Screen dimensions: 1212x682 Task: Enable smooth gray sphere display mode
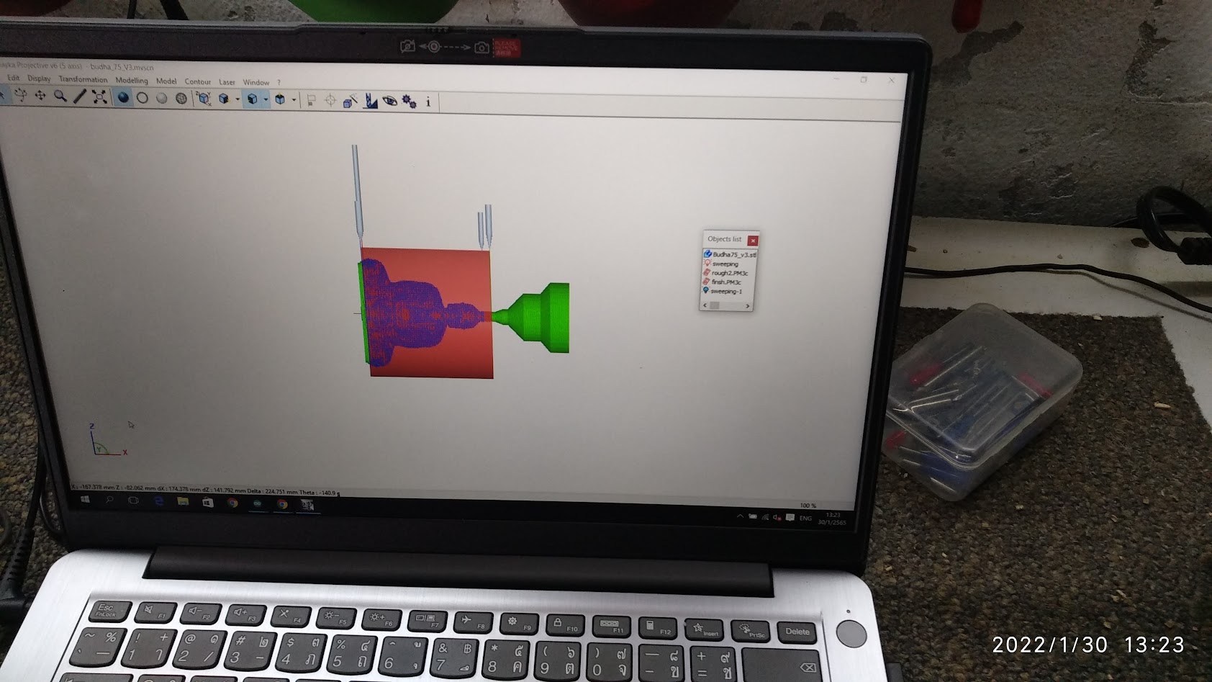pyautogui.click(x=162, y=98)
